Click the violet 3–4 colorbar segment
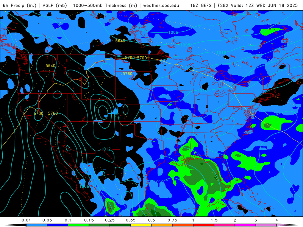The height and width of the screenshot is (227, 303). (x=266, y=225)
